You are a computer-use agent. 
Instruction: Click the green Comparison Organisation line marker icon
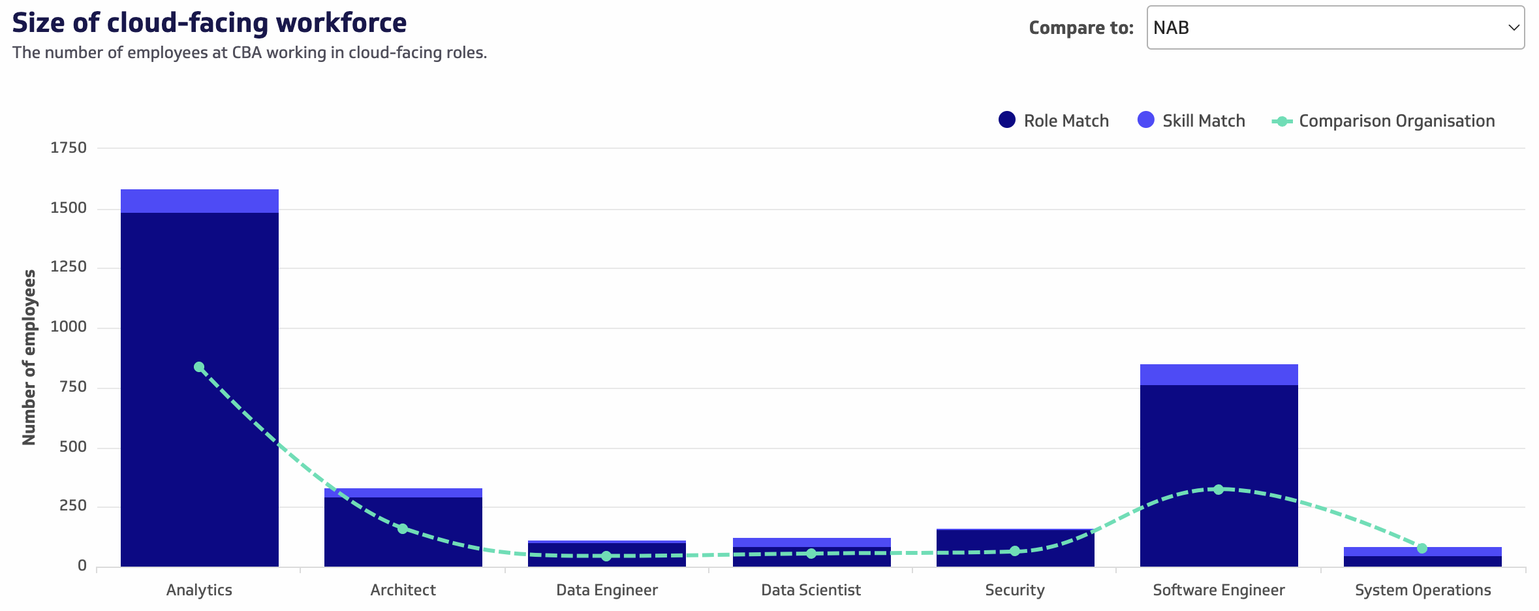1282,121
